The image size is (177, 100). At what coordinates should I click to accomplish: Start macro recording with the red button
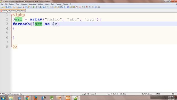tap(87, 7)
